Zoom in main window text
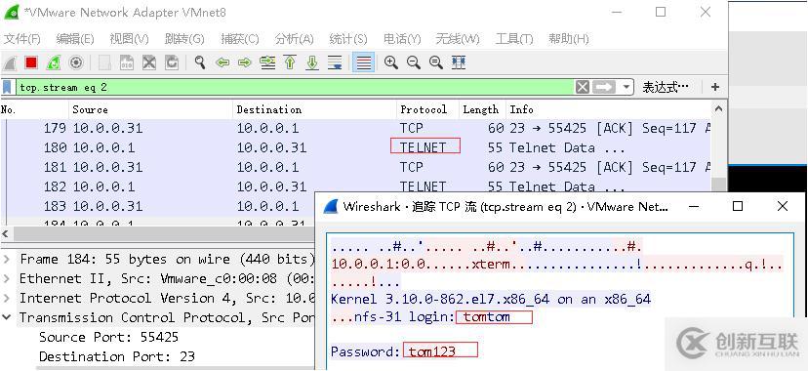 point(391,62)
